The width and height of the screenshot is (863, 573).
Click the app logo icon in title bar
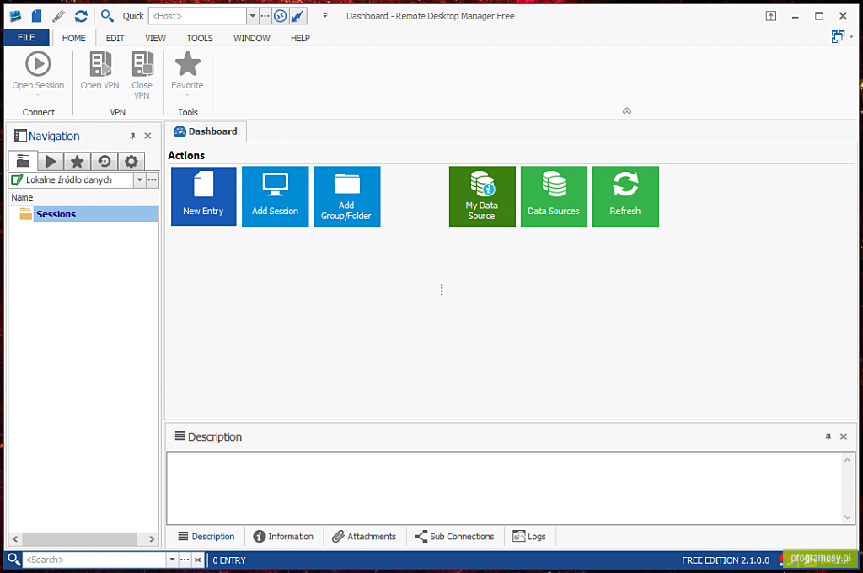pyautogui.click(x=15, y=16)
